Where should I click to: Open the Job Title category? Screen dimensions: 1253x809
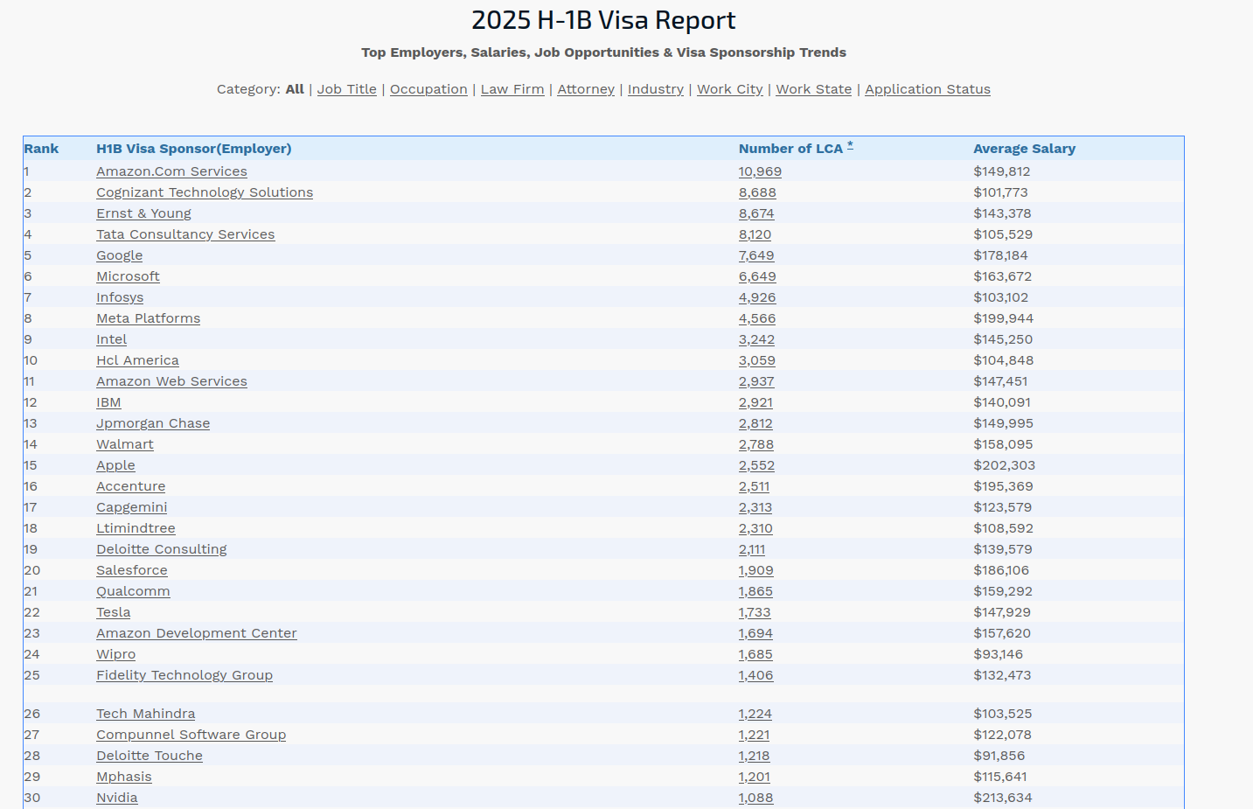pos(346,89)
